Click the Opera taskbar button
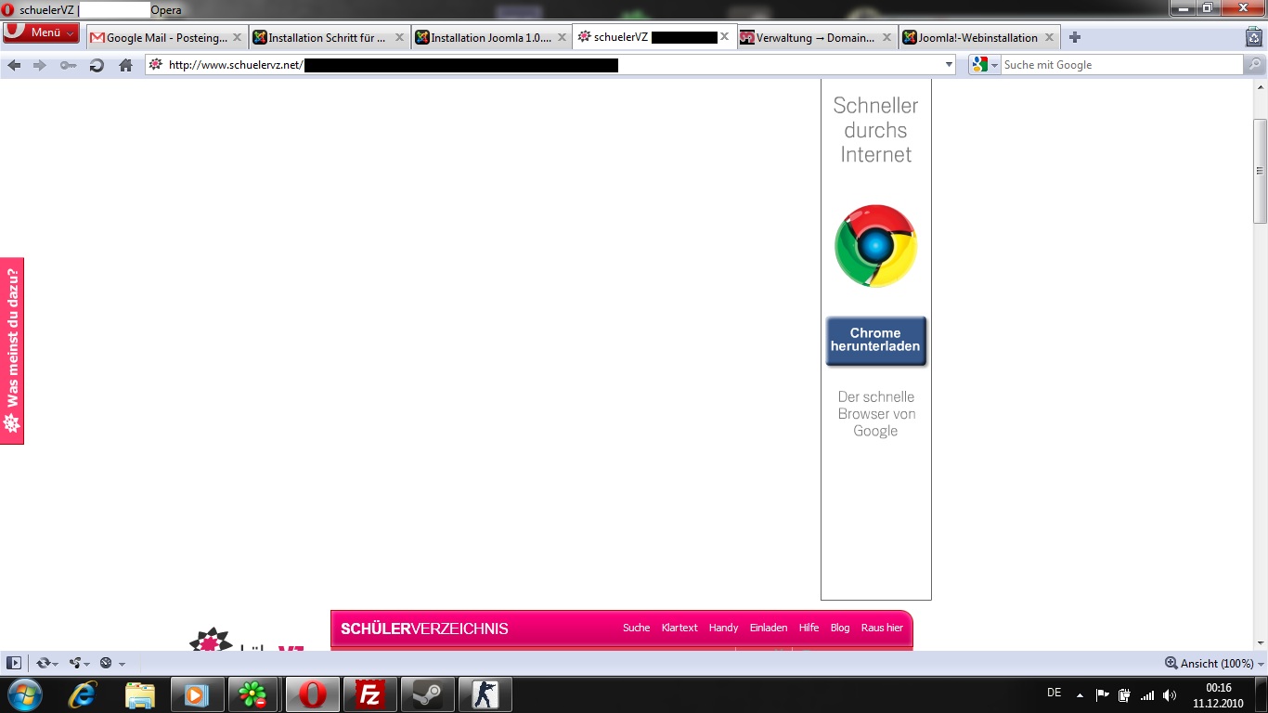 (x=312, y=694)
